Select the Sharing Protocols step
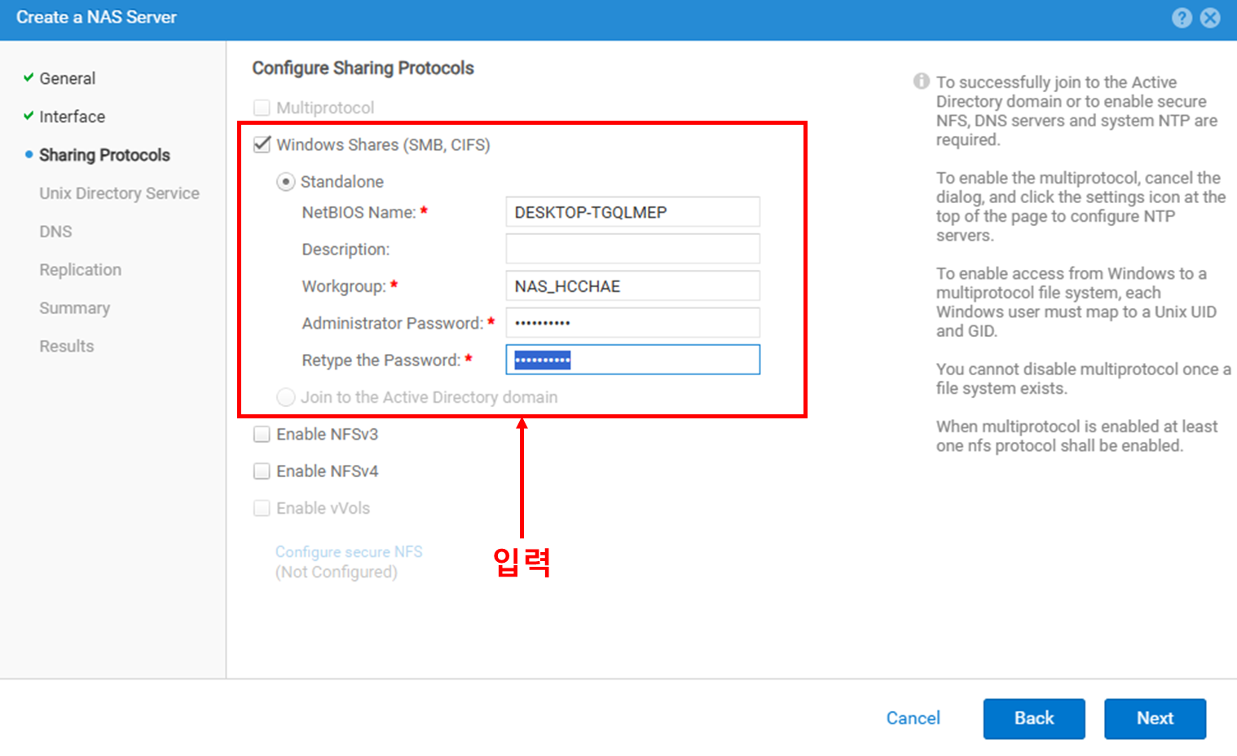The height and width of the screenshot is (756, 1237). coord(104,155)
